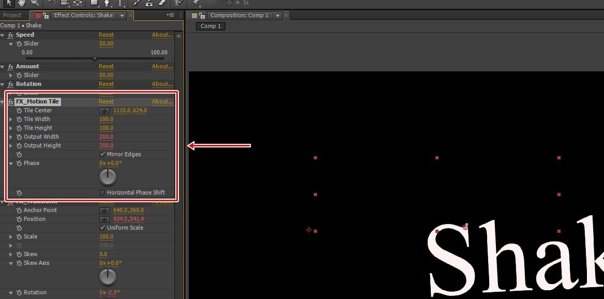604x299 pixels.
Task: Toggle the stopwatch next to Tile Width
Action: tap(19, 119)
